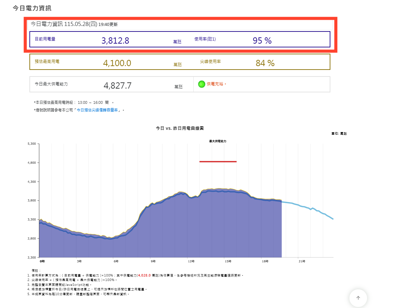Click the 預估最高用電 label
402x308 pixels.
point(47,62)
